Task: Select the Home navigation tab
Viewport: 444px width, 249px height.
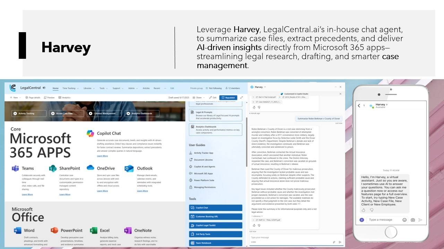Action: pyautogui.click(x=55, y=88)
